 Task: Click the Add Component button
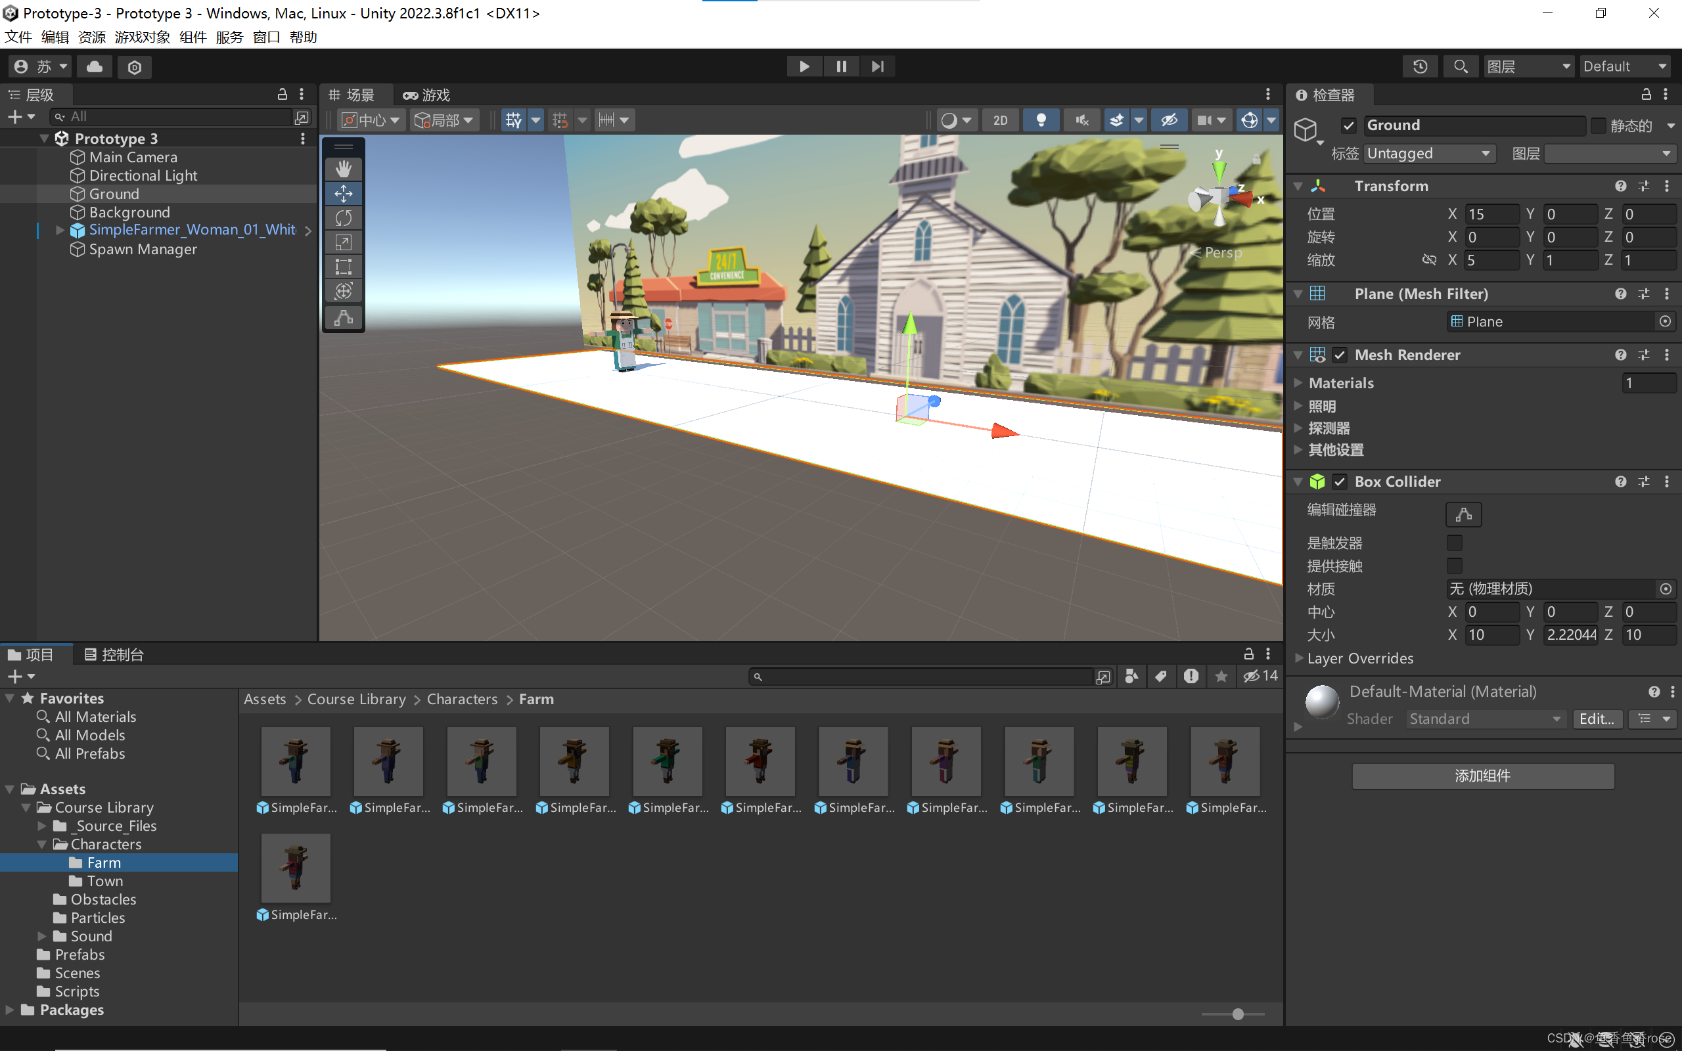tap(1482, 776)
